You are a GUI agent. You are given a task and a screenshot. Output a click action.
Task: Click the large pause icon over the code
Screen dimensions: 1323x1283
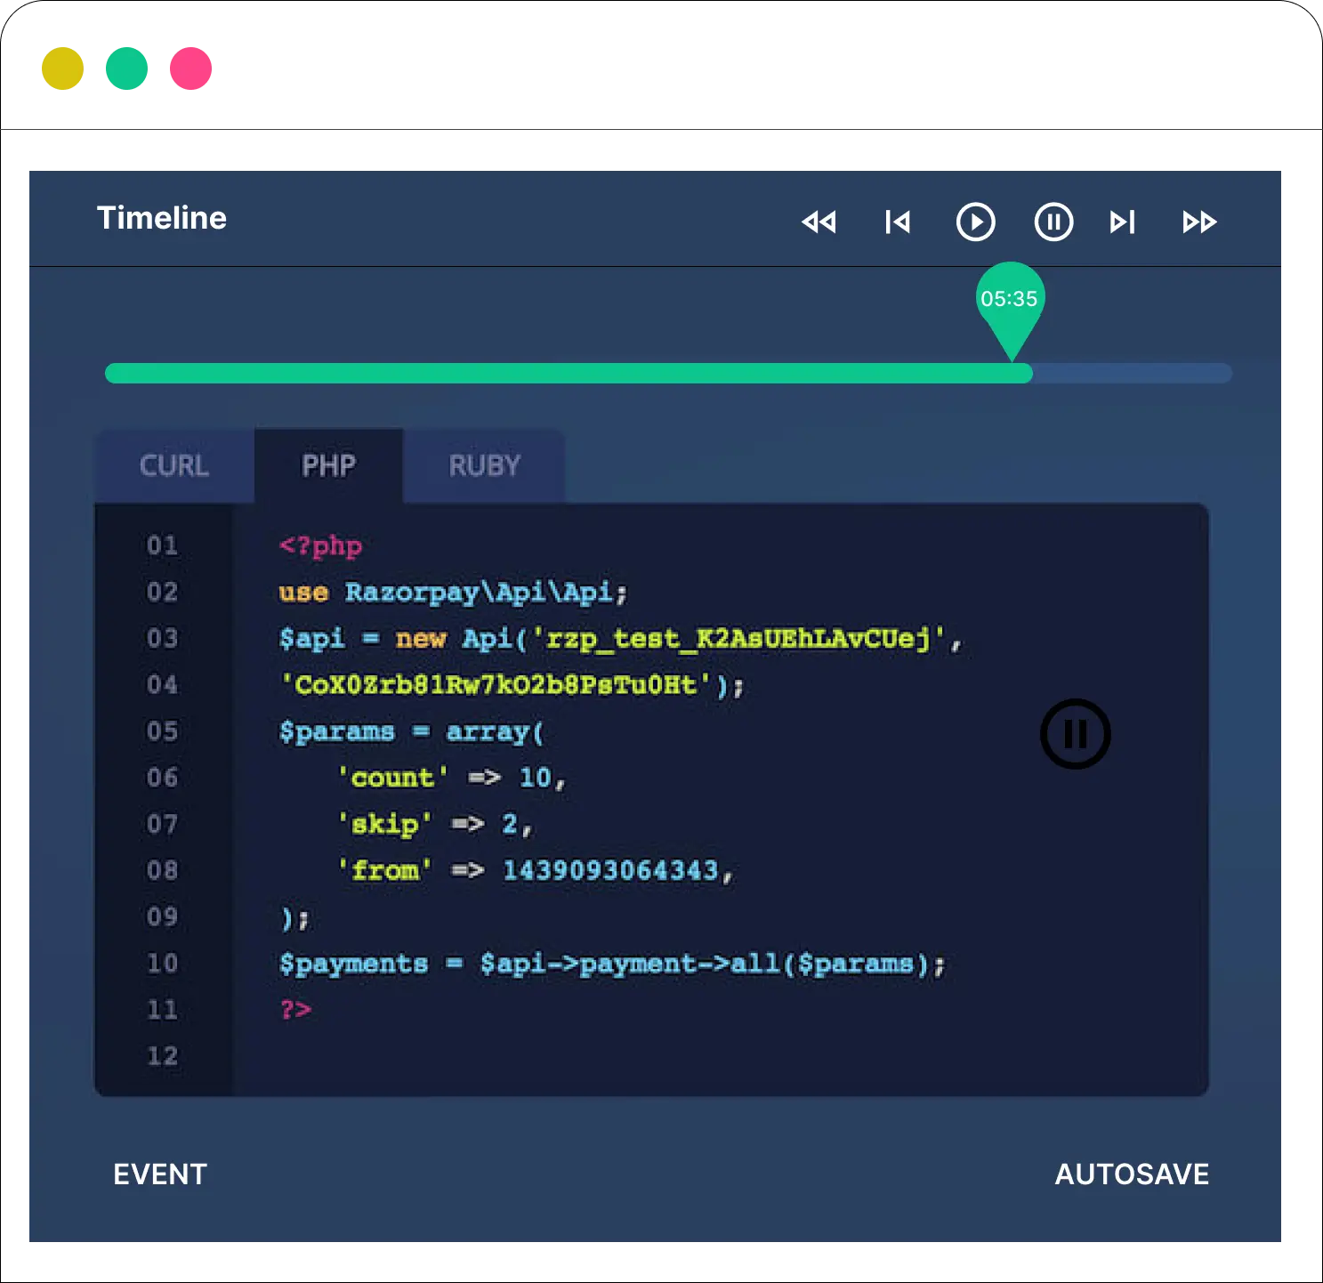pyautogui.click(x=1075, y=734)
